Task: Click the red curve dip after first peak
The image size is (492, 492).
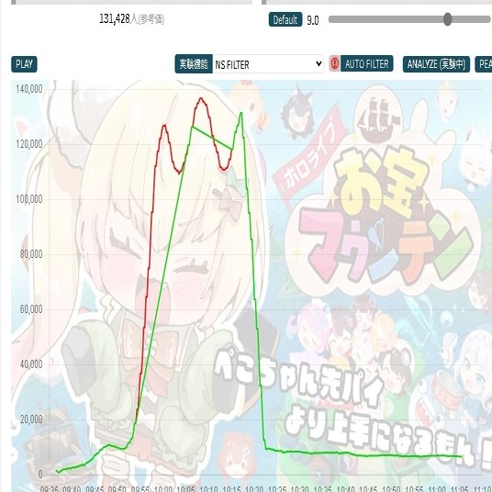Action: [179, 173]
